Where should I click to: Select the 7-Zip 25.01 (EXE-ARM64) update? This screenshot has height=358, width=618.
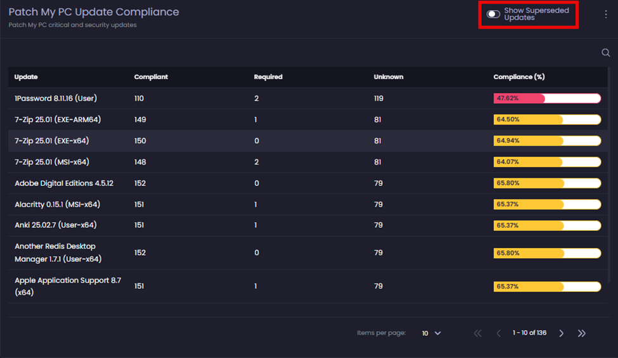pyautogui.click(x=58, y=120)
